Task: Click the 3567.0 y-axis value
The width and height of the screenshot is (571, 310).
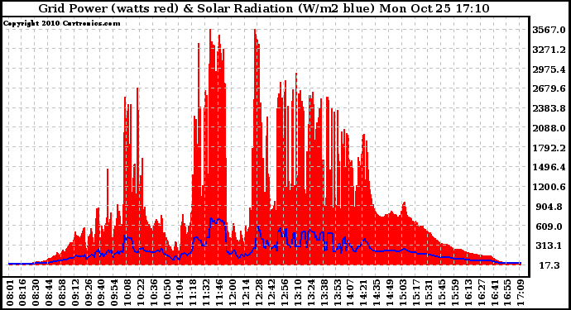Action: [549, 30]
